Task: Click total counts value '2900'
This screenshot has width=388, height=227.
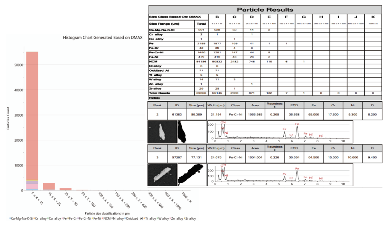Action: pyautogui.click(x=234, y=93)
